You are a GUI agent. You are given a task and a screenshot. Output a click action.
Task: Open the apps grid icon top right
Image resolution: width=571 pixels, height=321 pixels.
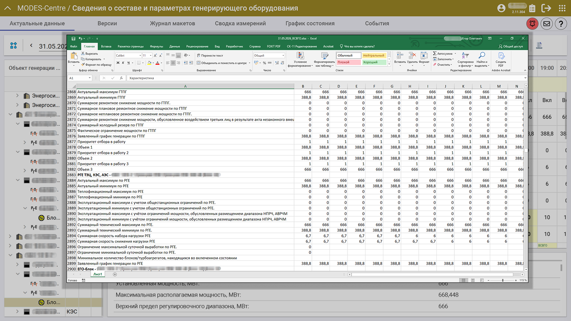tap(561, 8)
